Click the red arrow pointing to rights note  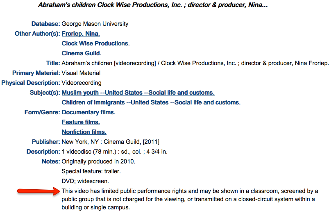[39, 191]
